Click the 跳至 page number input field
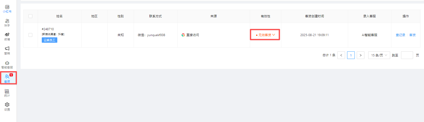 (x=407, y=55)
